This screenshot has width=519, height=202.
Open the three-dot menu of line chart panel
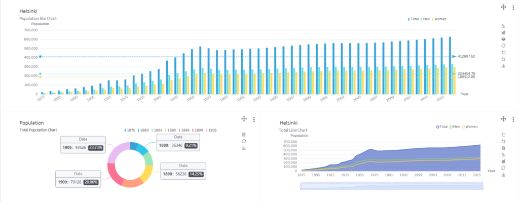513,118
